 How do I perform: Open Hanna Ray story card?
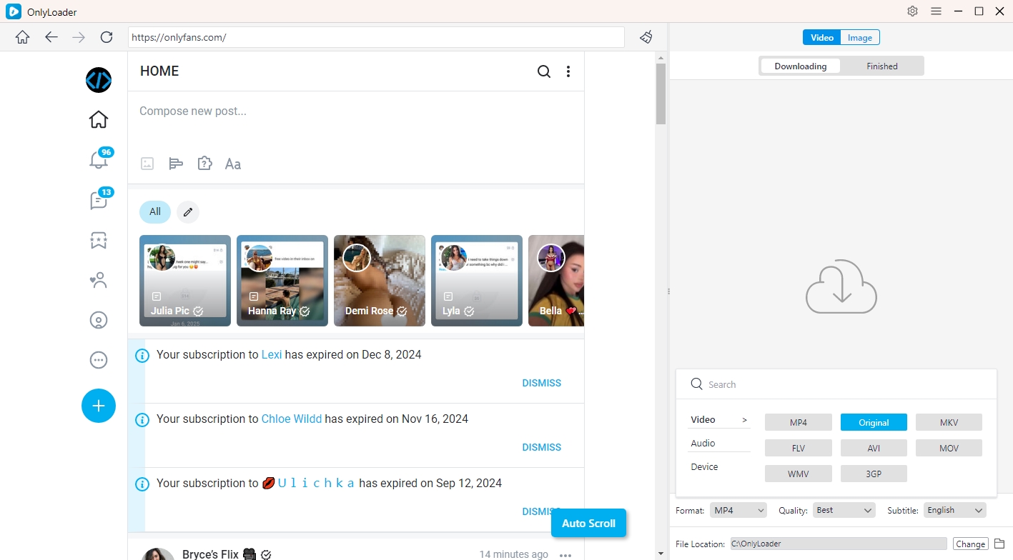282,281
